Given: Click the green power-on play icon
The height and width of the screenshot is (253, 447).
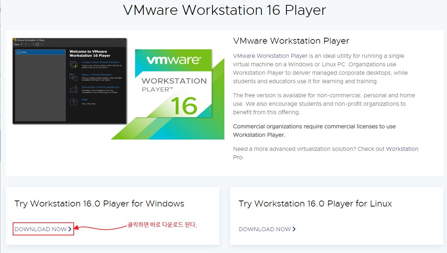Looking at the screenshot, I should [x=26, y=44].
